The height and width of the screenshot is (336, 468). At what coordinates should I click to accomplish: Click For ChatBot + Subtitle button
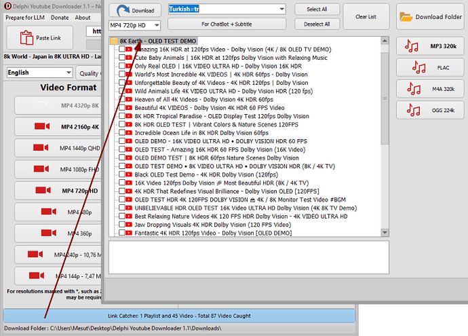point(227,24)
